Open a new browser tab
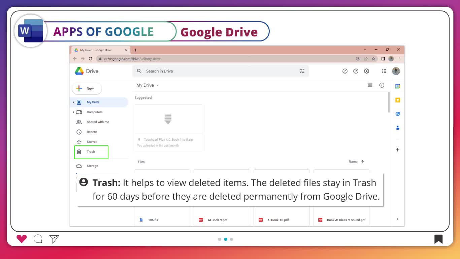The image size is (460, 259). coord(136,50)
